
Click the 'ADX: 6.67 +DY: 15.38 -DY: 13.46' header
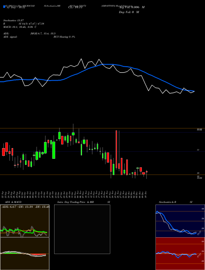pos(25,207)
